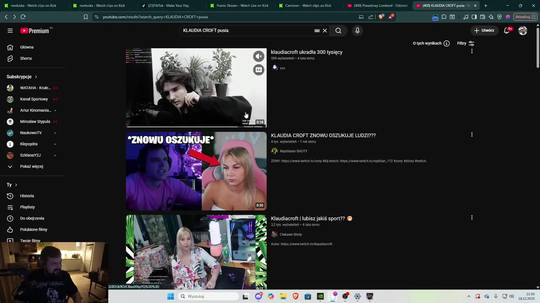Viewport: 540px width, 303px height.
Task: Play the '*ZNOWU OSZUKUJE*' video thumbnail
Action: (x=196, y=171)
